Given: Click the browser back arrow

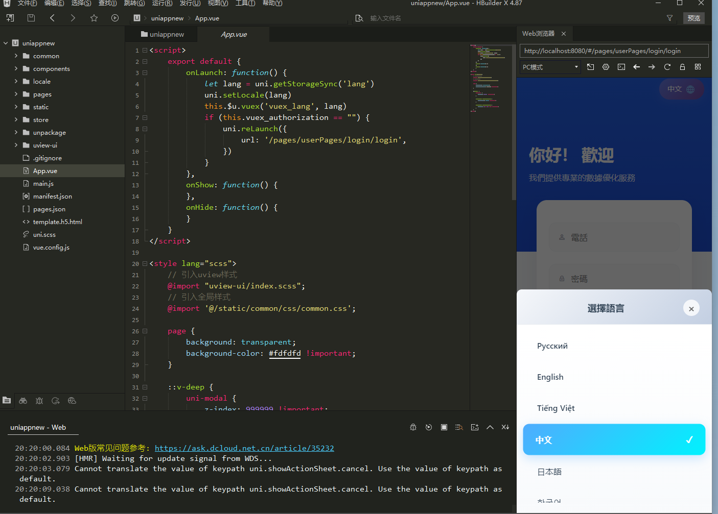Looking at the screenshot, I should pos(636,67).
